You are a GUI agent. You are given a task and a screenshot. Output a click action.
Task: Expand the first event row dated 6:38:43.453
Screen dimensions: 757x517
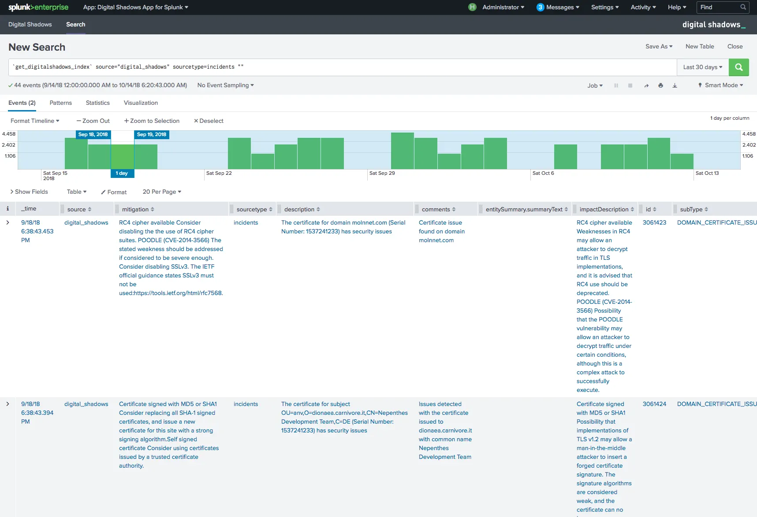click(x=7, y=223)
